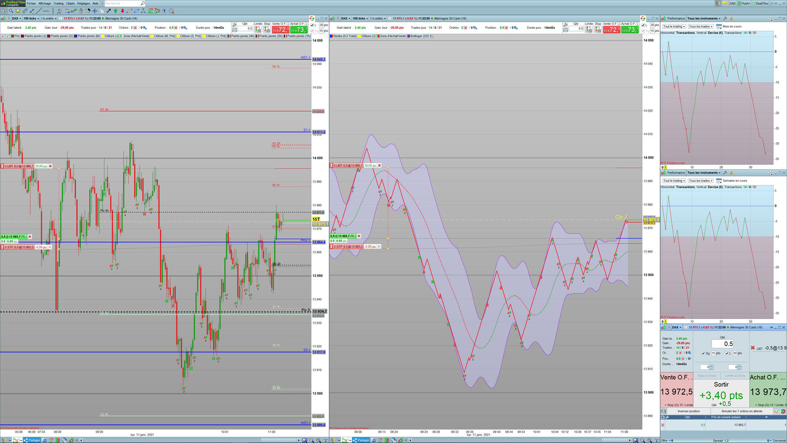Click the Bollinger (225 2) color swatch
The image size is (787, 443).
[x=409, y=36]
